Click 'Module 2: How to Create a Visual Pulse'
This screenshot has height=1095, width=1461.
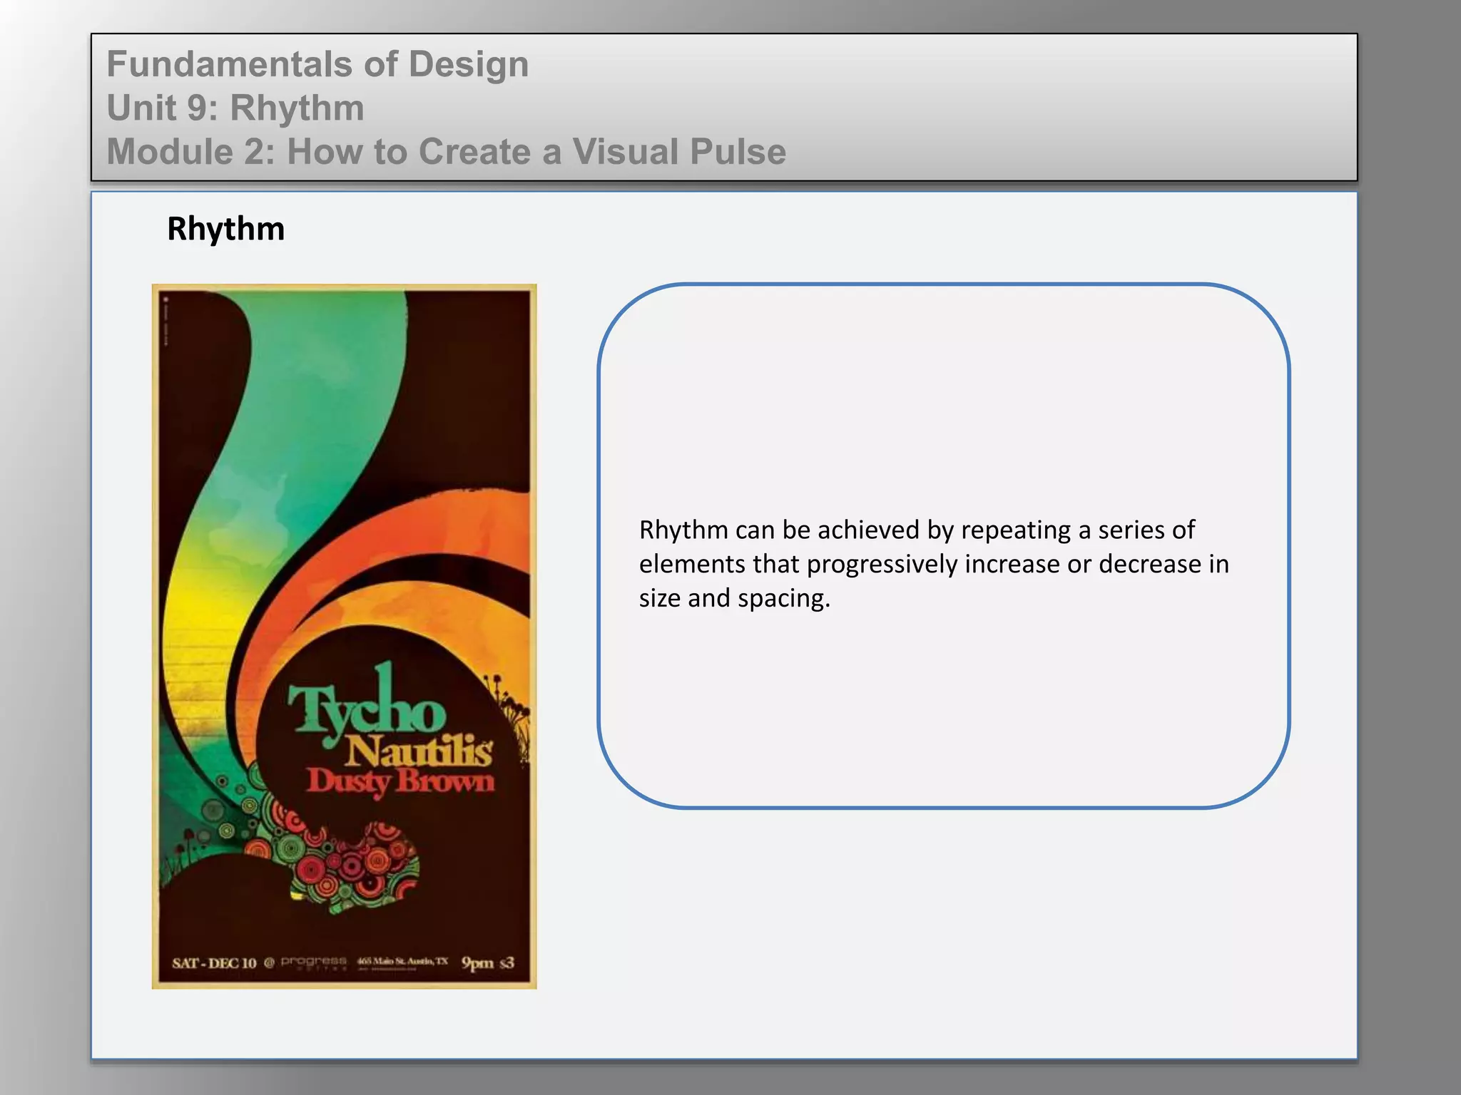click(x=446, y=152)
